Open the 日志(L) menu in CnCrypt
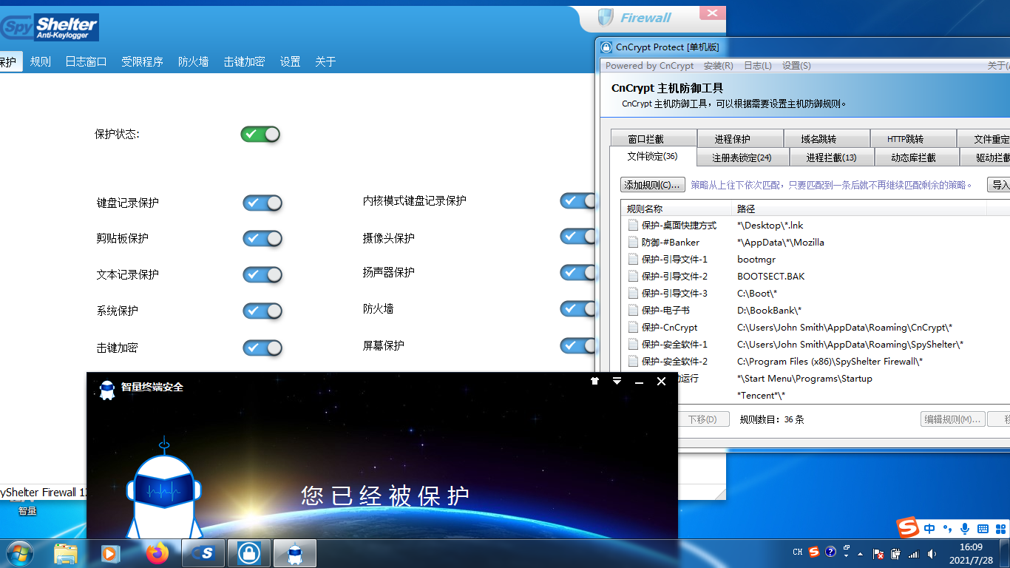Image resolution: width=1010 pixels, height=568 pixels. point(758,66)
